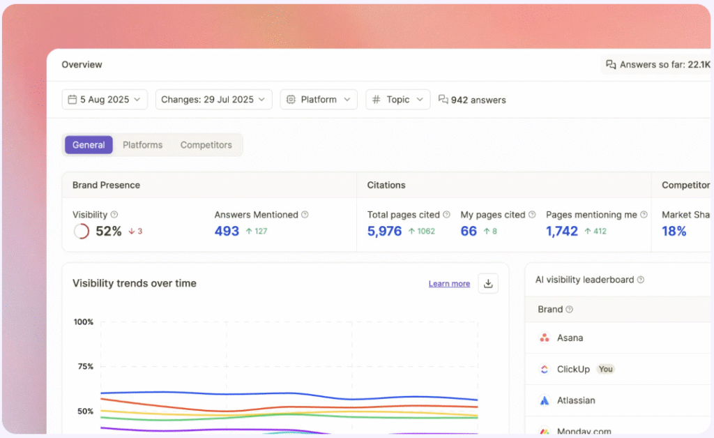Image resolution: width=714 pixels, height=438 pixels.
Task: Switch to the Competitors tab
Action: click(x=206, y=144)
